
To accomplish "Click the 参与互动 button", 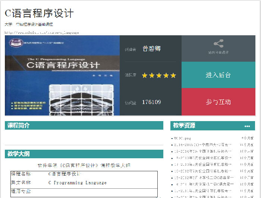I will pyautogui.click(x=218, y=102).
